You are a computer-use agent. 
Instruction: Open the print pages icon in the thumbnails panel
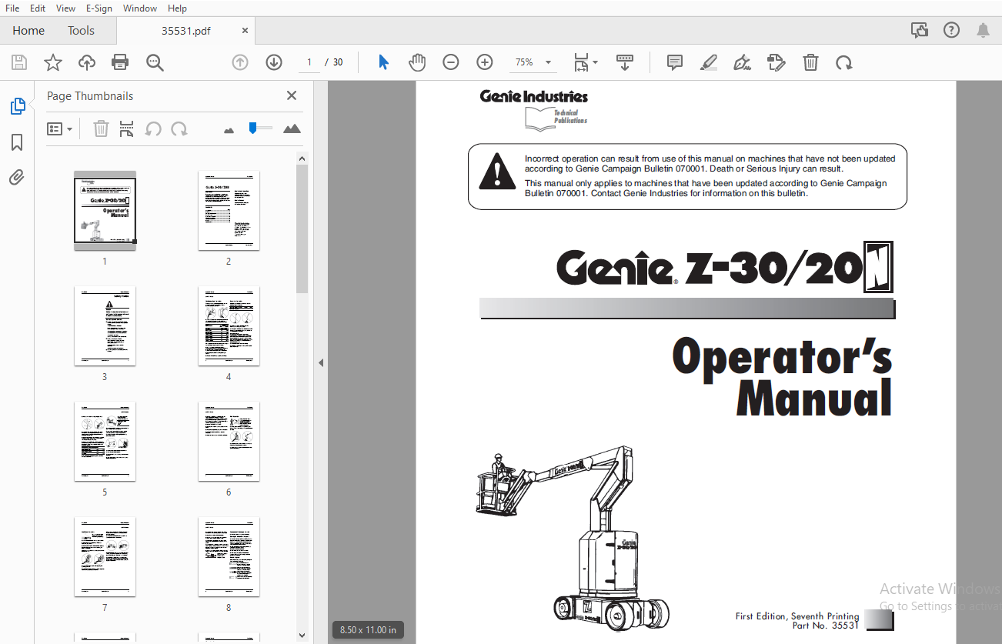coord(127,128)
